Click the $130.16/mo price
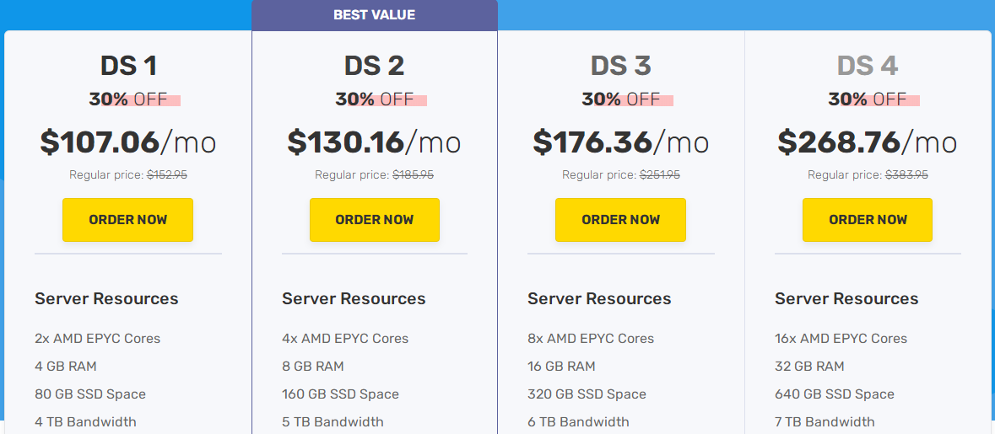This screenshot has width=995, height=434. pos(374,142)
